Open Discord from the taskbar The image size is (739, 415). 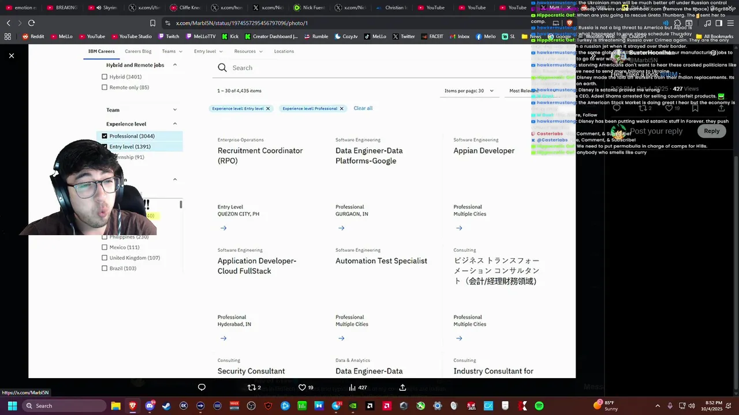coord(150,406)
